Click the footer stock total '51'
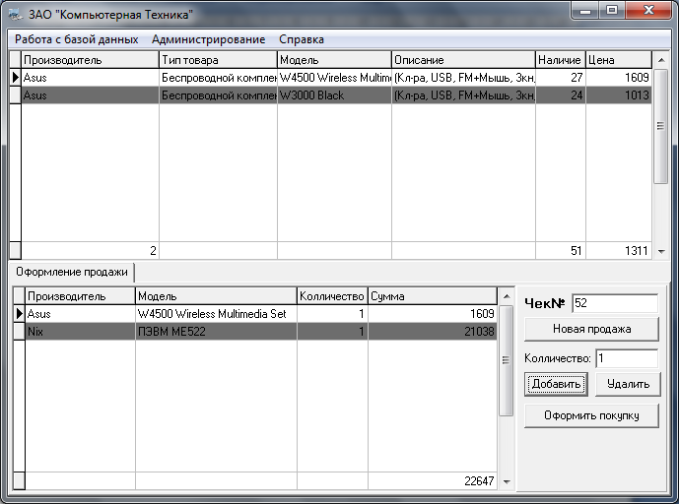This screenshot has width=679, height=504. [561, 251]
